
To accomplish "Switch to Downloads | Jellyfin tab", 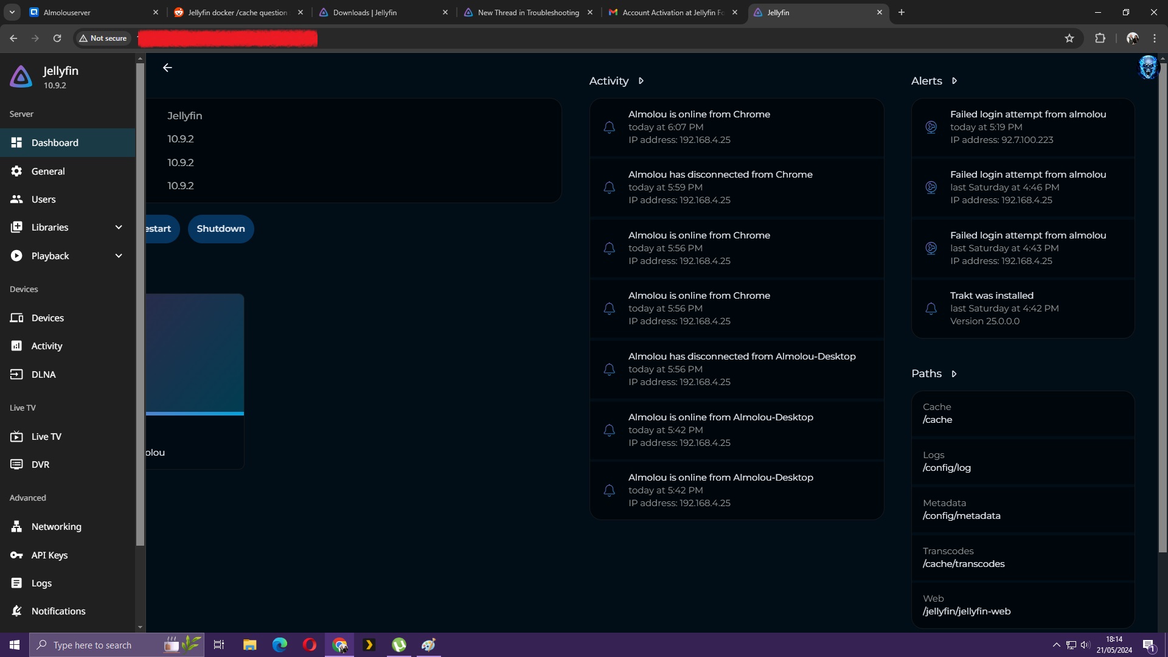I will (365, 12).
